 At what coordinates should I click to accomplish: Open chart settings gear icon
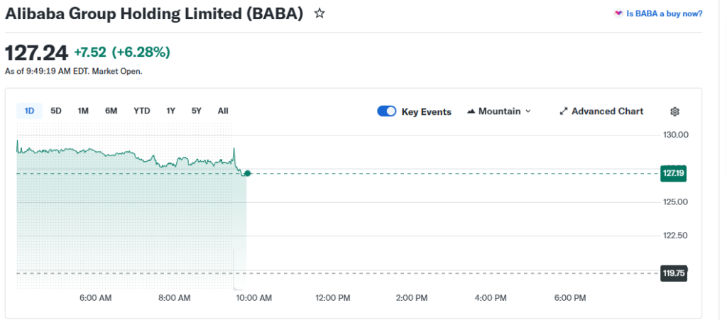pos(674,111)
